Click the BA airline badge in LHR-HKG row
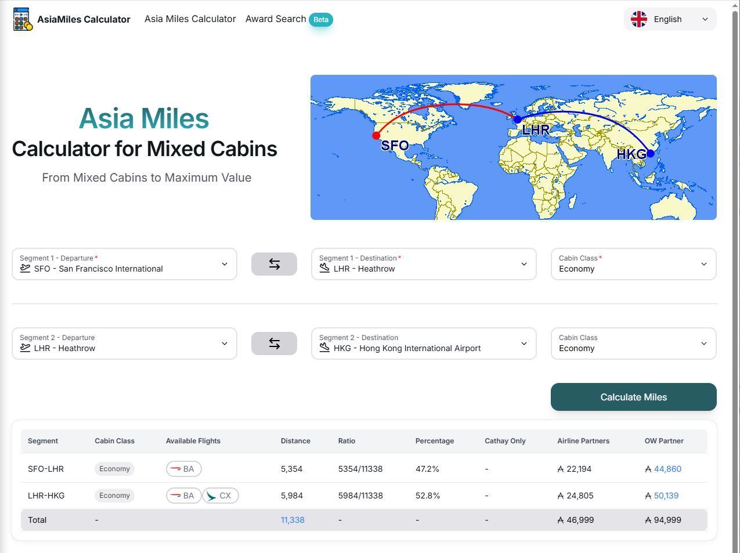Image resolution: width=740 pixels, height=553 pixels. pos(183,496)
